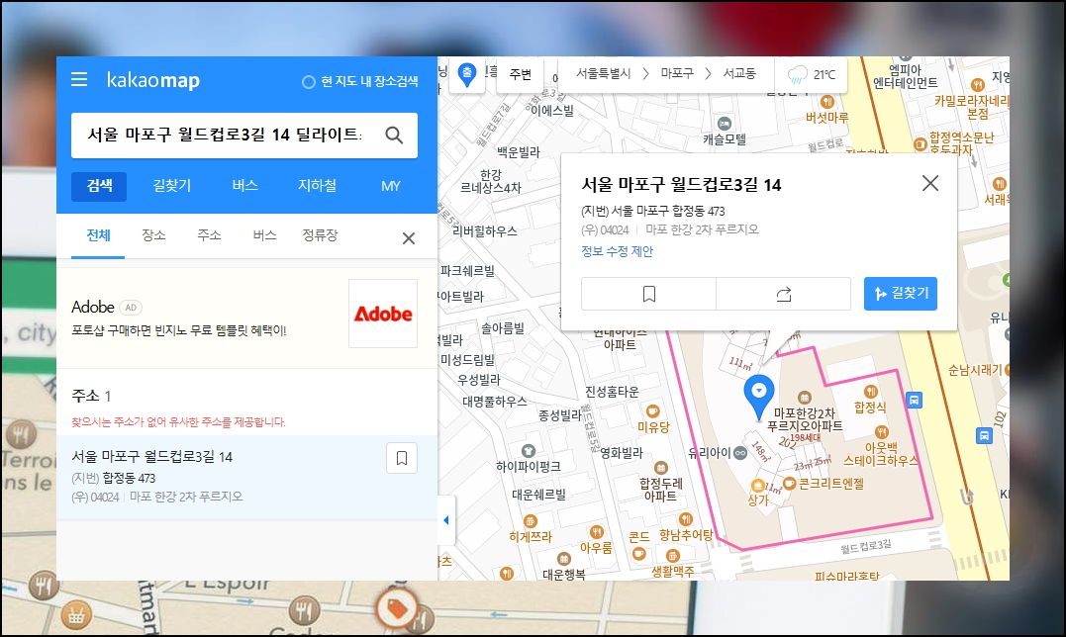The height and width of the screenshot is (637, 1066).
Task: Click the 카밀로라자네리 본점 restaurant icon
Action: [x=977, y=85]
